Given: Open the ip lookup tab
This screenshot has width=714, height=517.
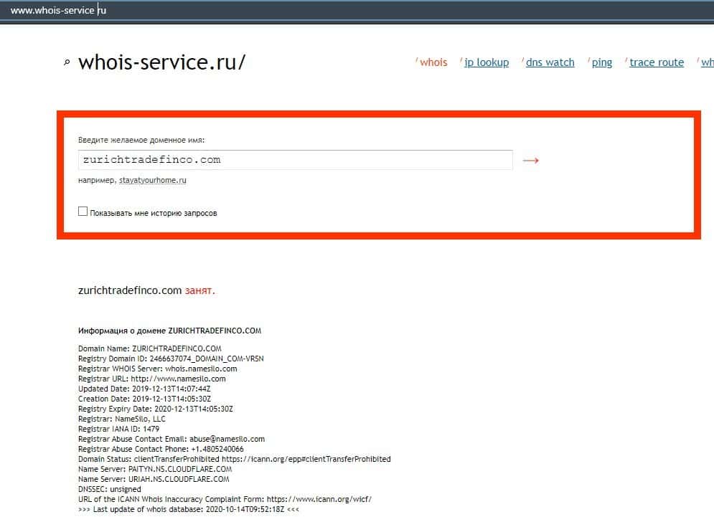Looking at the screenshot, I should click(487, 62).
